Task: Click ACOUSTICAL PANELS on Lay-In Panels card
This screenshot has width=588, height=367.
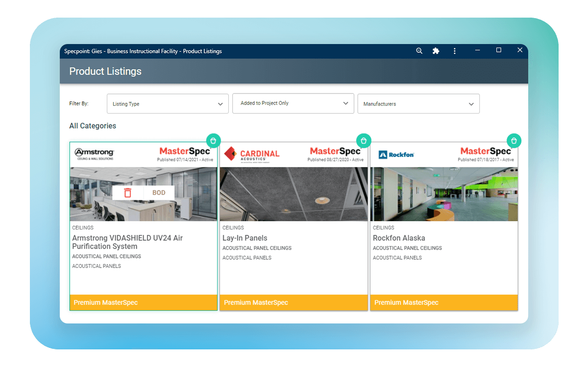Action: [247, 258]
